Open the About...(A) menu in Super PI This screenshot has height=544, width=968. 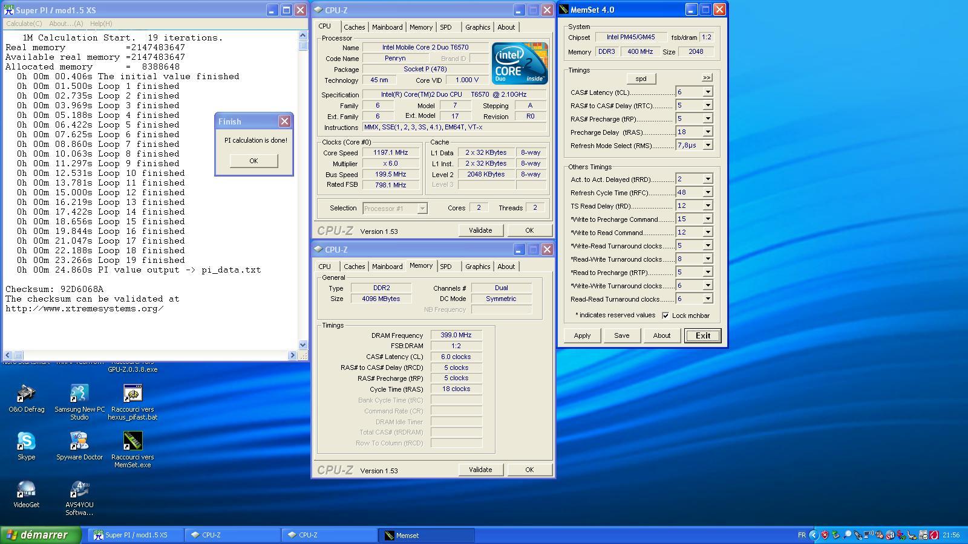[x=66, y=24]
